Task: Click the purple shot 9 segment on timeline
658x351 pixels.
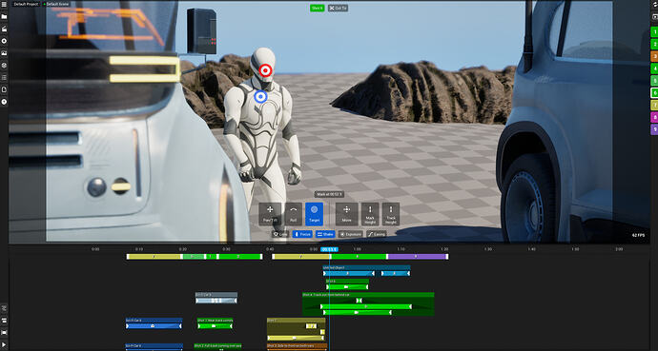Action: pos(417,257)
